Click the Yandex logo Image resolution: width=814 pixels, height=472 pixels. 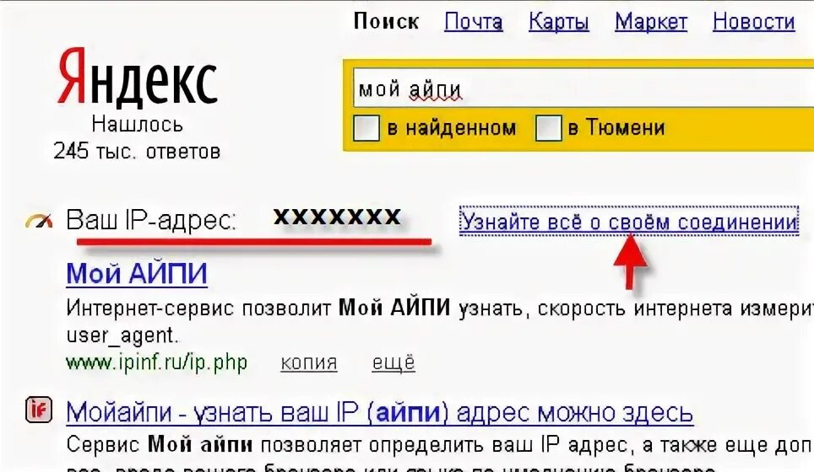tap(137, 78)
